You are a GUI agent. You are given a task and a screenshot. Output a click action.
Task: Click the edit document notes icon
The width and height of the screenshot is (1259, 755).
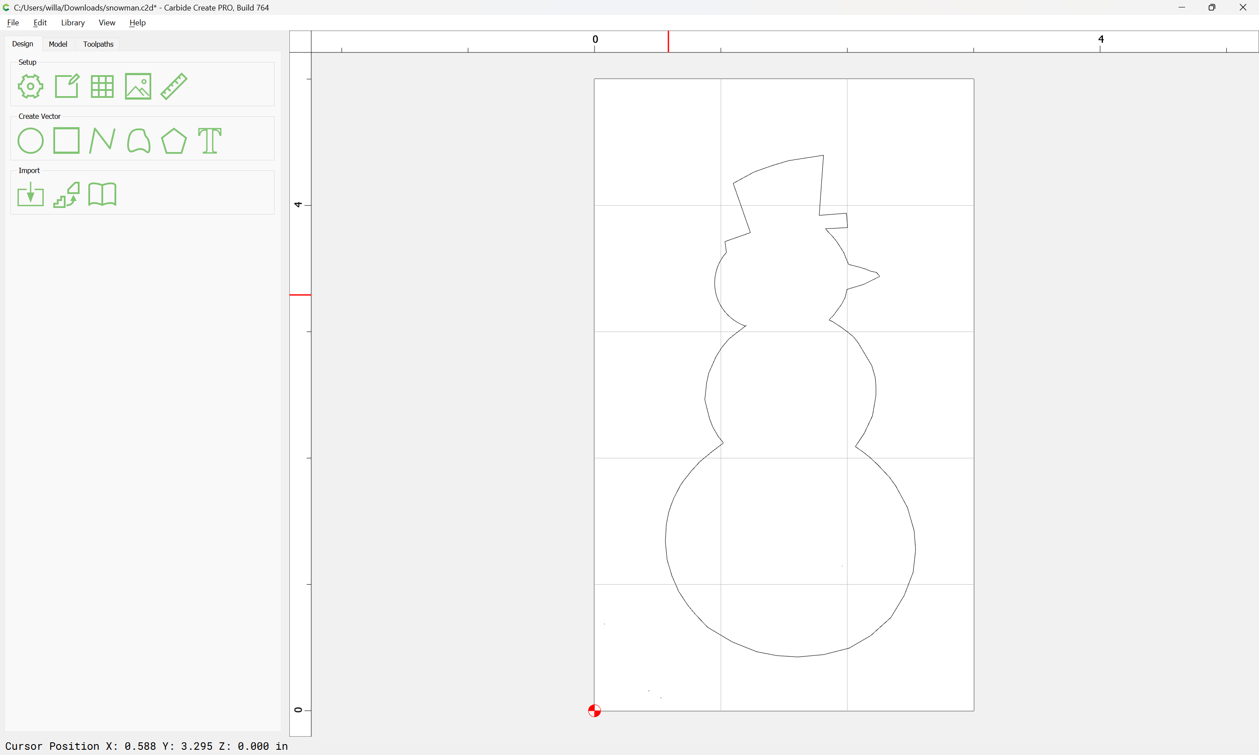point(66,86)
